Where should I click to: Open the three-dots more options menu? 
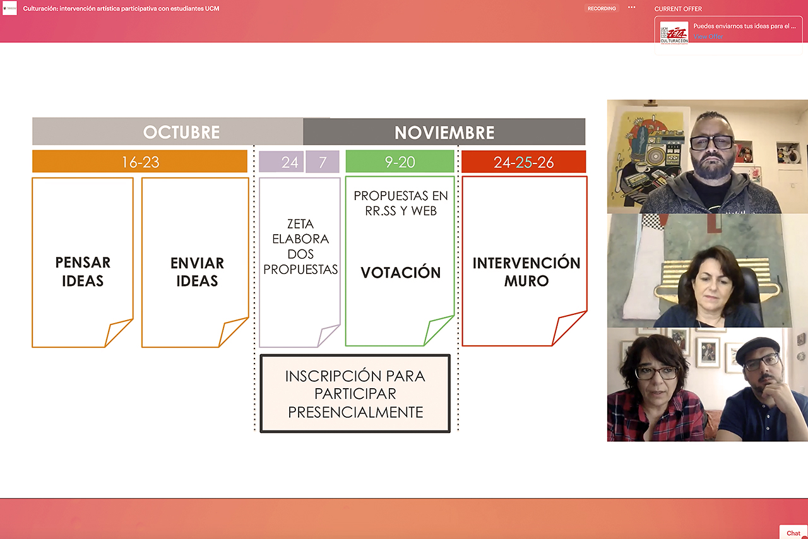(x=631, y=8)
